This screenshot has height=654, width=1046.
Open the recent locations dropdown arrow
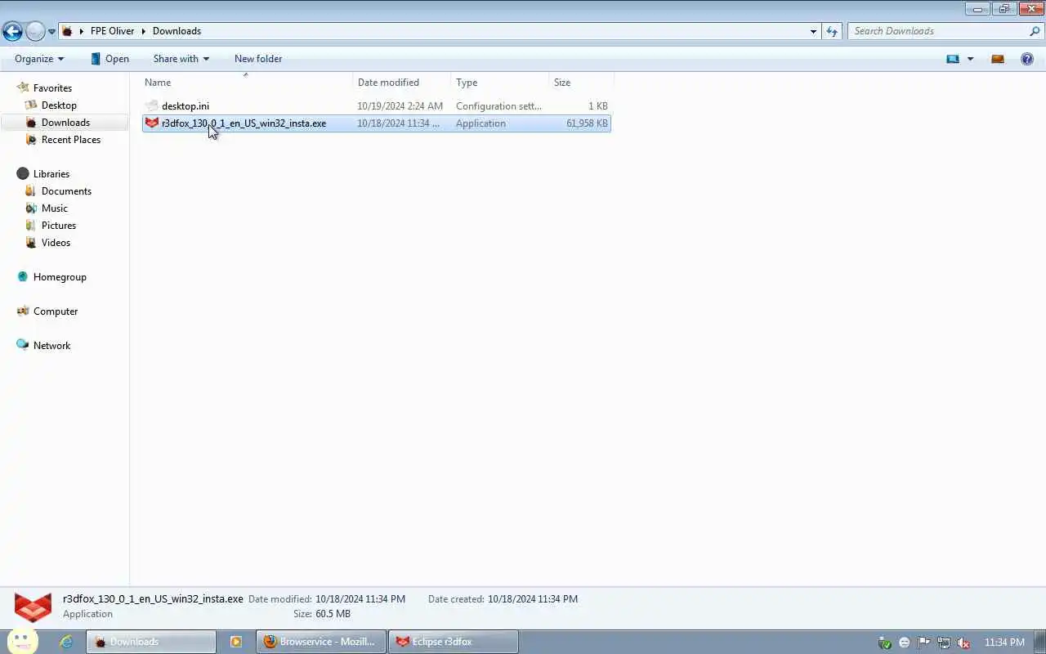coord(51,32)
